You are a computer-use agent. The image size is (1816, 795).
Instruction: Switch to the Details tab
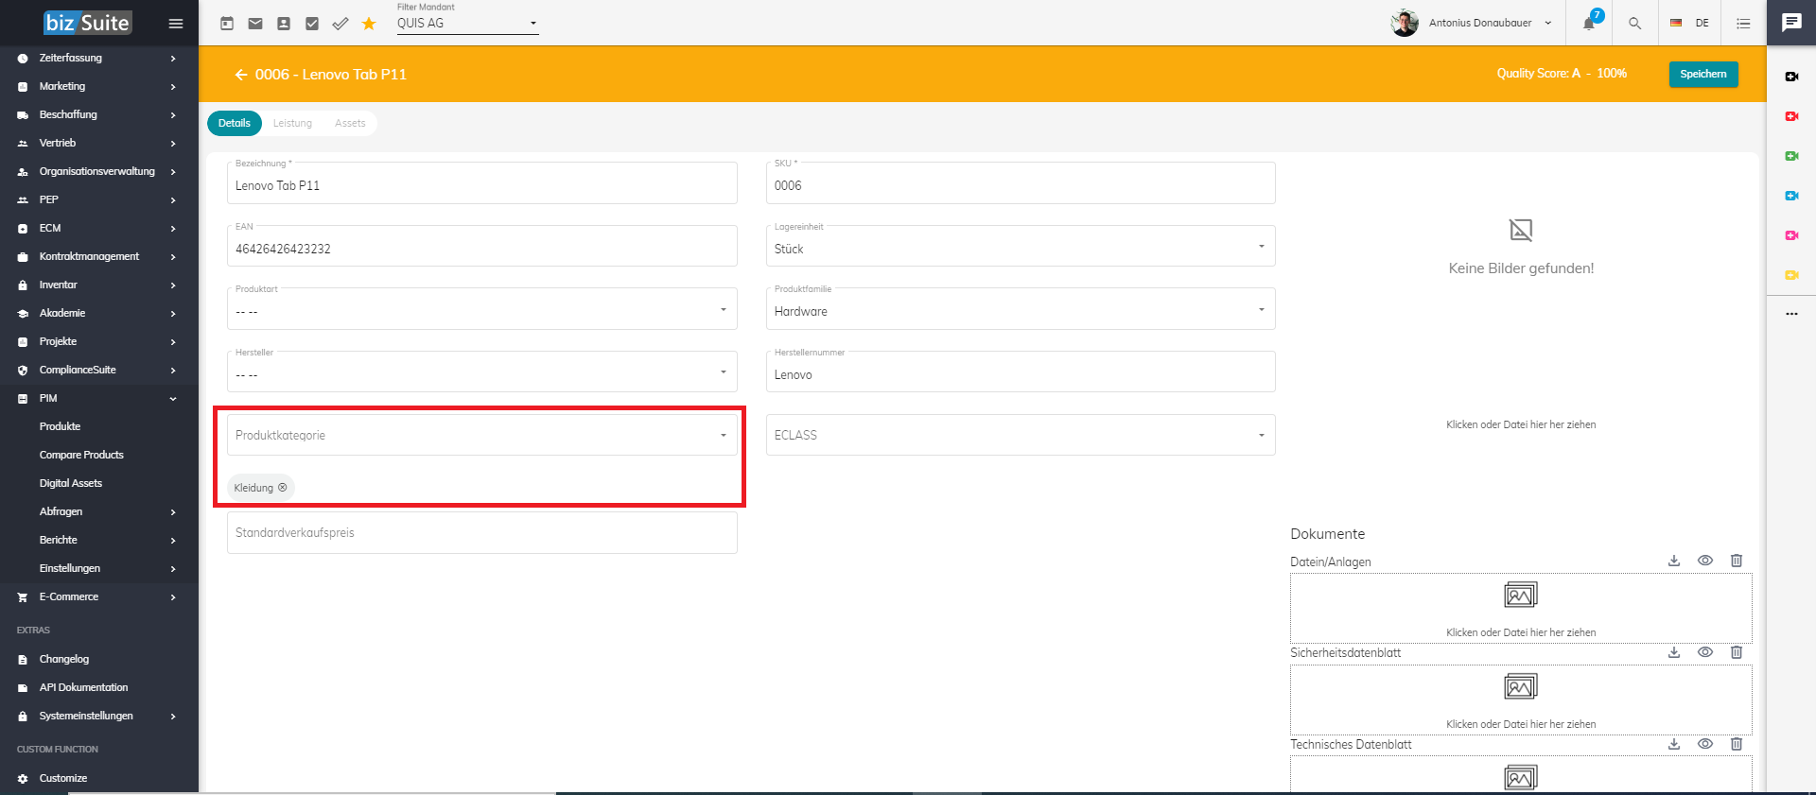[x=235, y=123]
